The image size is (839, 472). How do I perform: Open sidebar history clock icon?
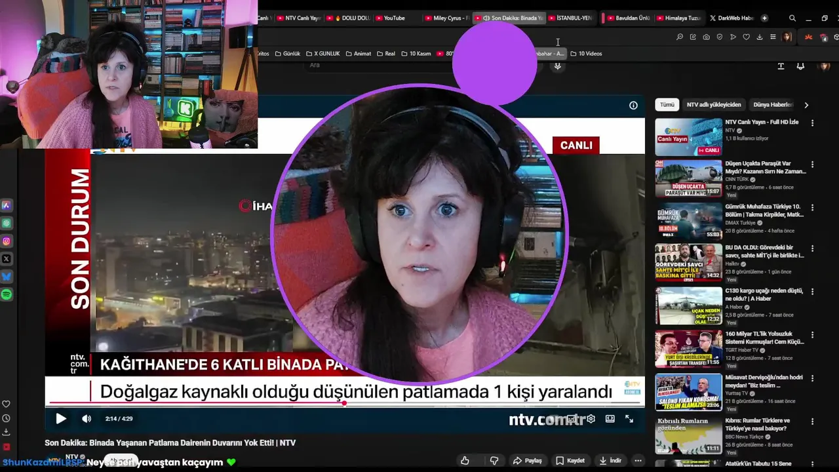(7, 418)
